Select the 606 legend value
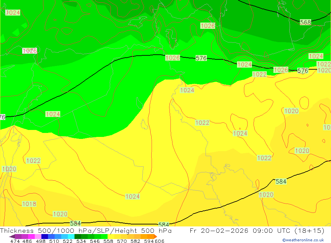This screenshot has width=331, height=243. 159,241
